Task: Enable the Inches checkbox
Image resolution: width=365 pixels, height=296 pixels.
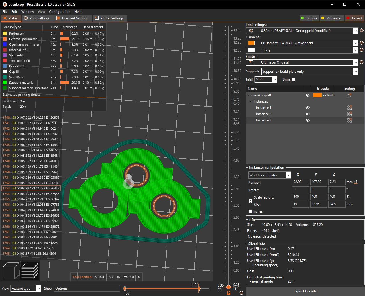Action: pos(250,211)
